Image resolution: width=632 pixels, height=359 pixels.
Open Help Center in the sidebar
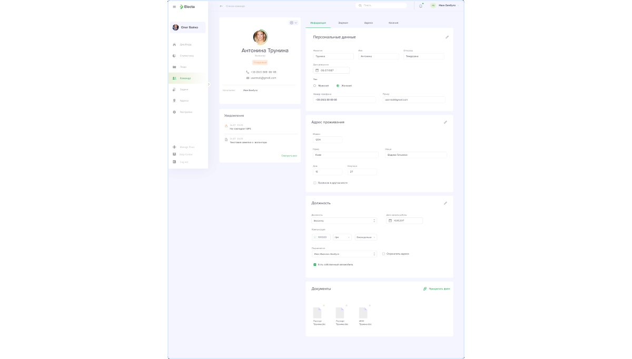click(185, 154)
